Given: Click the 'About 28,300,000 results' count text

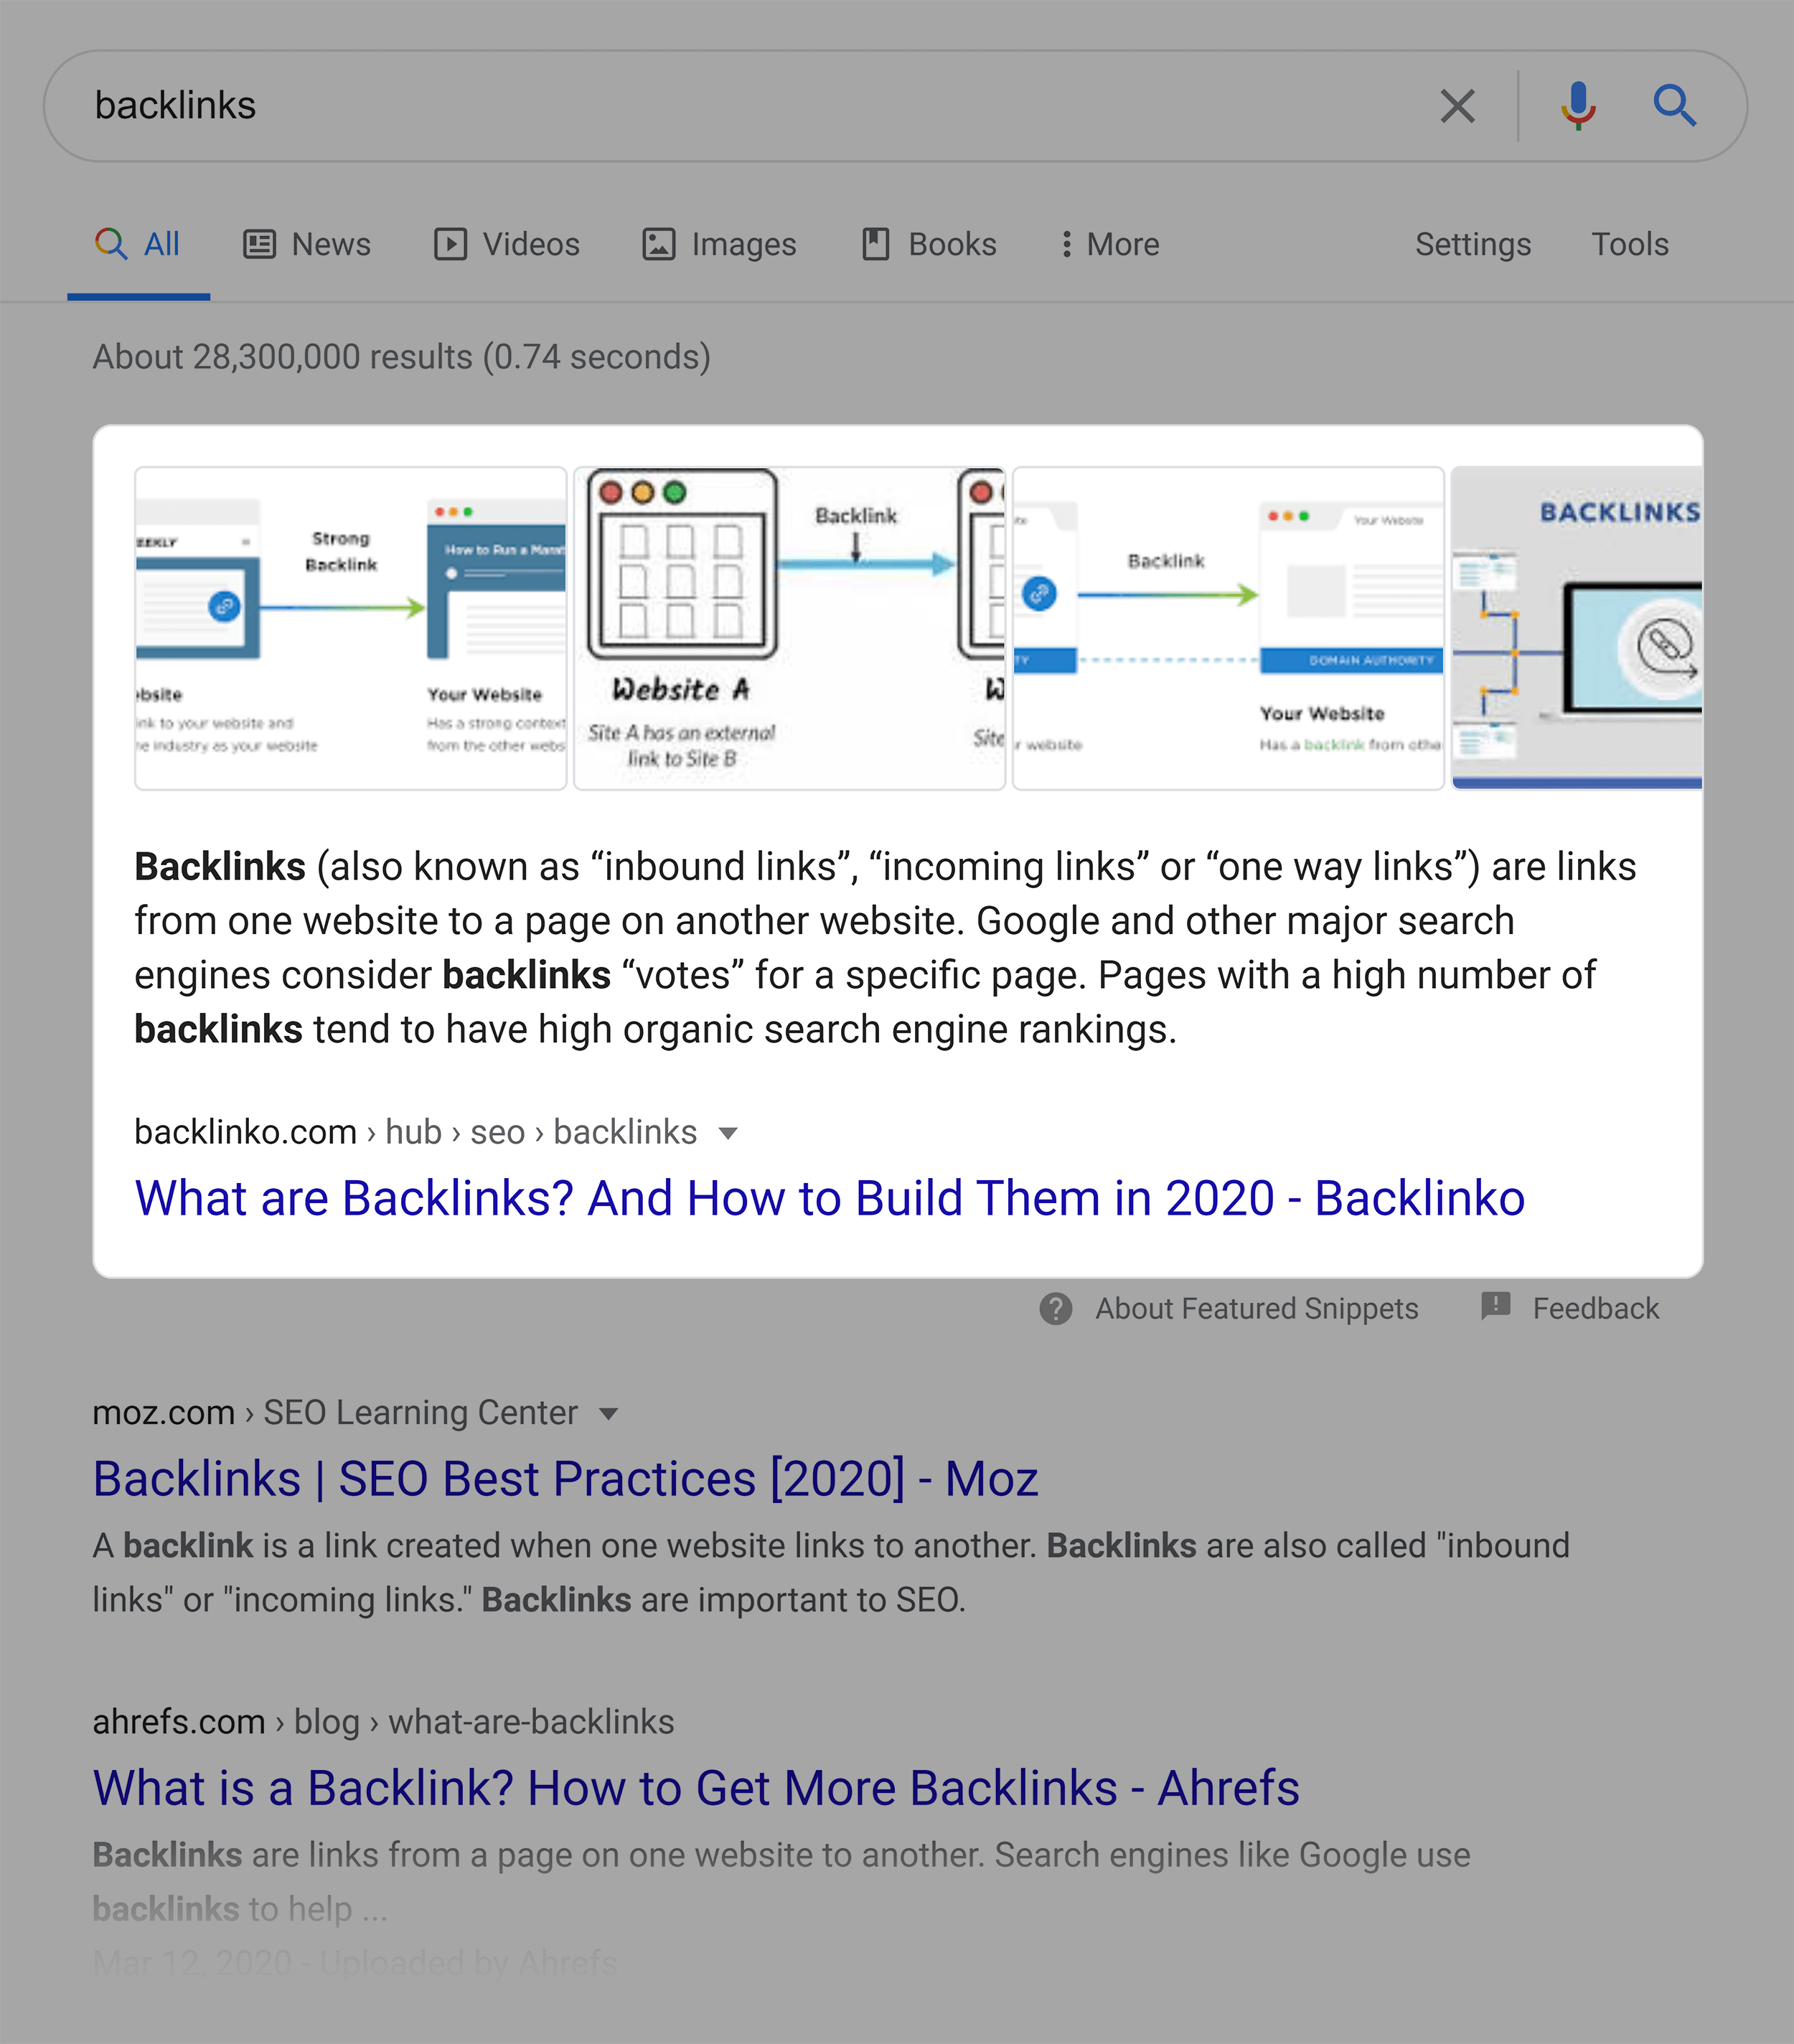Looking at the screenshot, I should [401, 357].
